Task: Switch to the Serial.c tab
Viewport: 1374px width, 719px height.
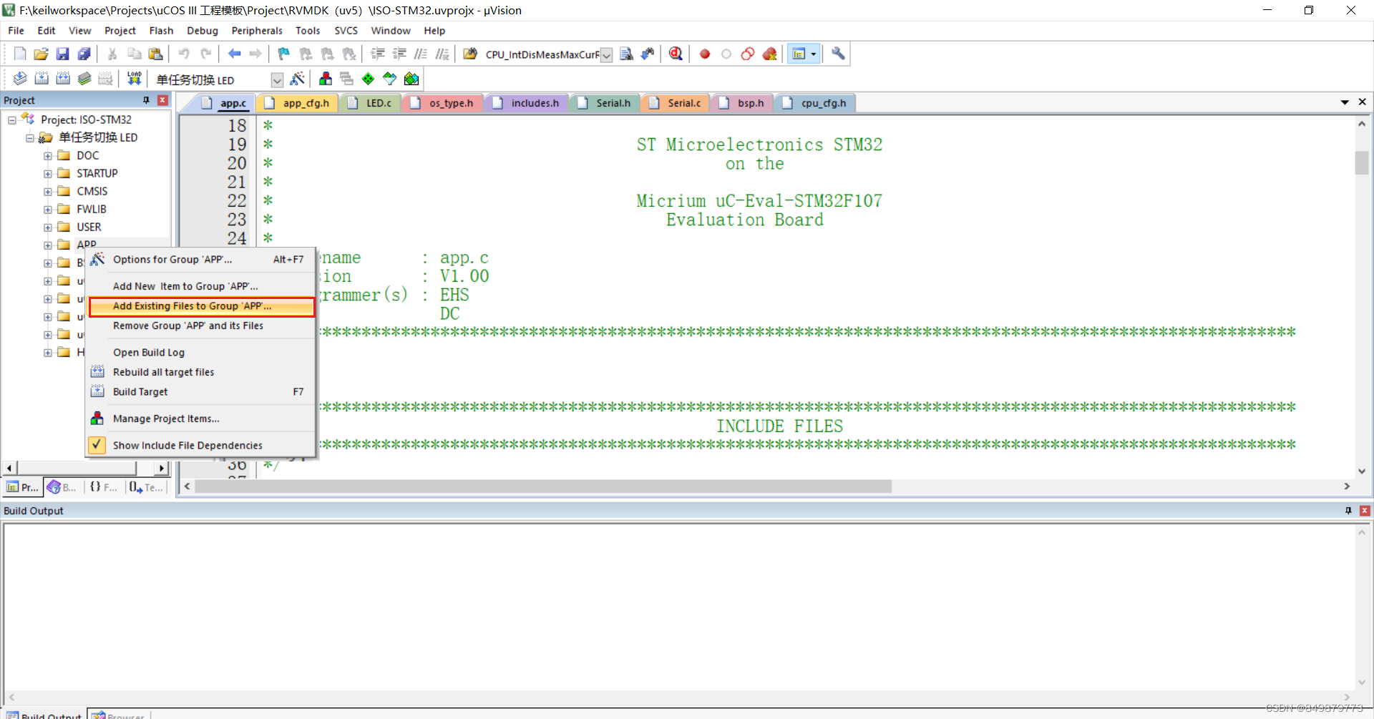Action: point(677,103)
